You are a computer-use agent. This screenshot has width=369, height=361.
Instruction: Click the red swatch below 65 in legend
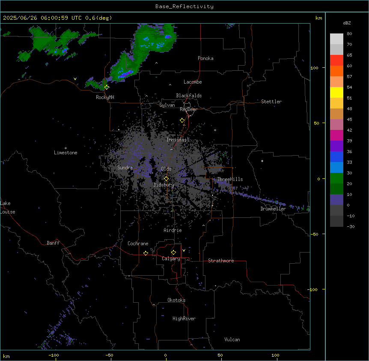click(x=336, y=60)
